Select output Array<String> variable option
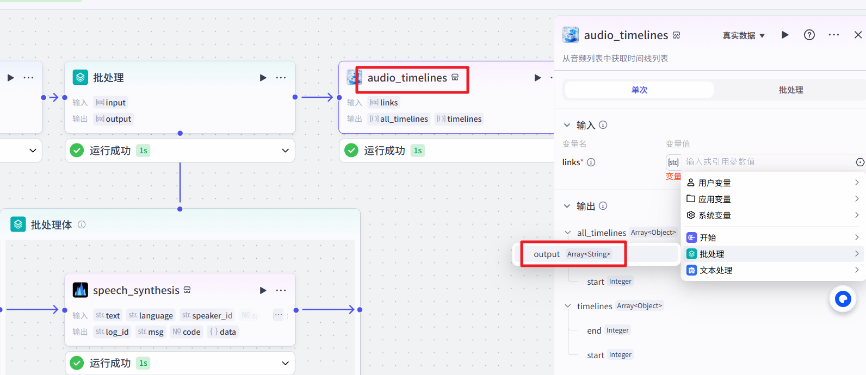Screen dimensions: 866x375 tap(572, 254)
